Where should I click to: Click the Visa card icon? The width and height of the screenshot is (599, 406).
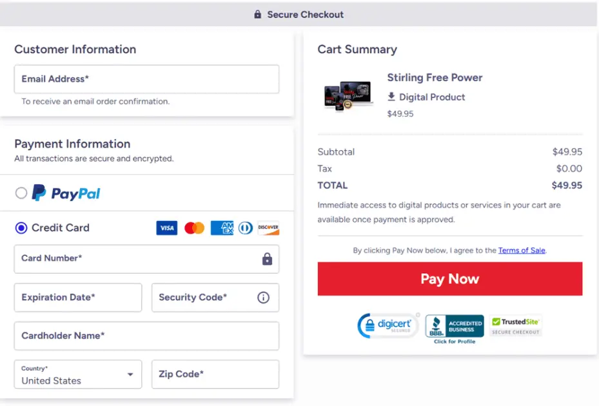click(x=166, y=228)
